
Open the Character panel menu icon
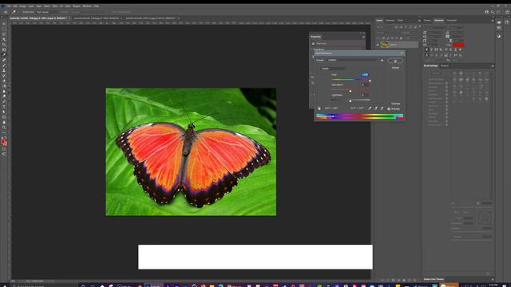(x=493, y=21)
